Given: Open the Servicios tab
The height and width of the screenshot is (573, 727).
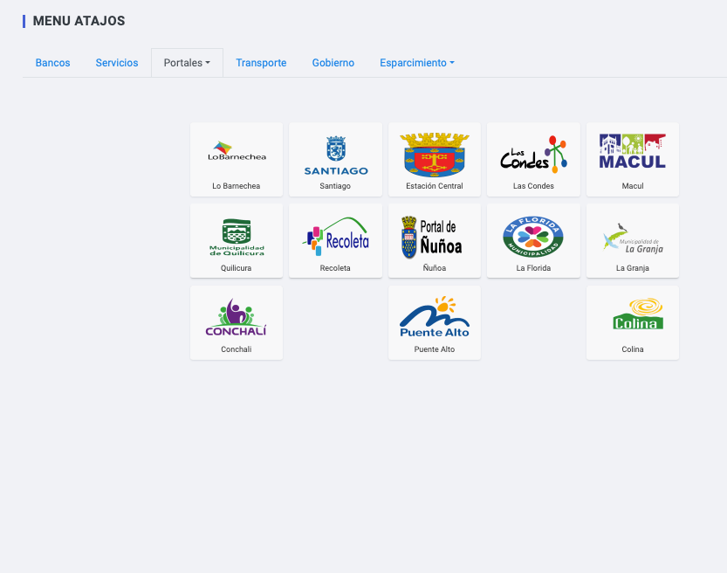Looking at the screenshot, I should [117, 63].
